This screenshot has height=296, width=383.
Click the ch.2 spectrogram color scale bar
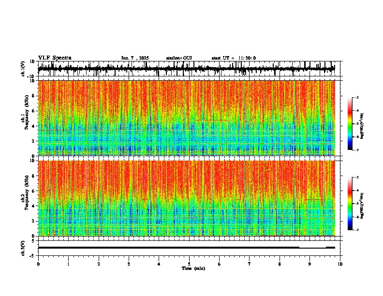(x=350, y=204)
